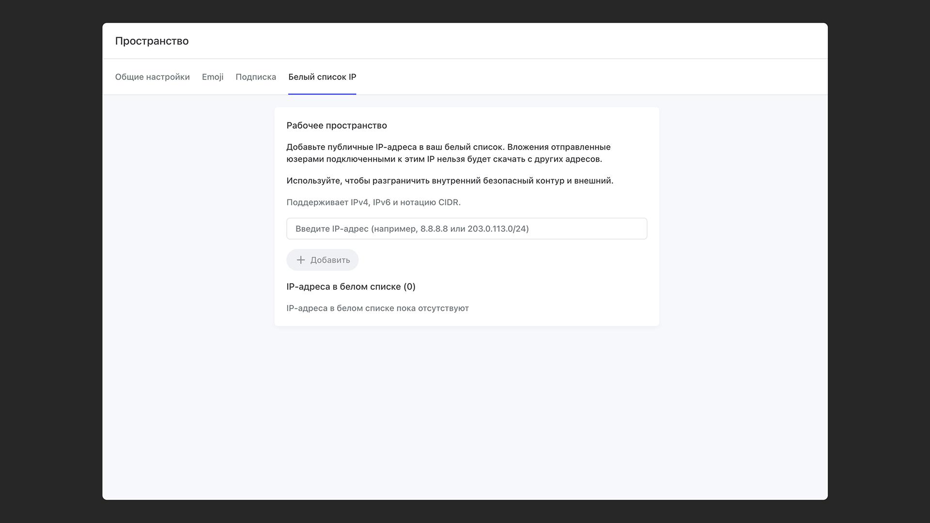Click the dark backdrop outside the dialog

coord(48,261)
